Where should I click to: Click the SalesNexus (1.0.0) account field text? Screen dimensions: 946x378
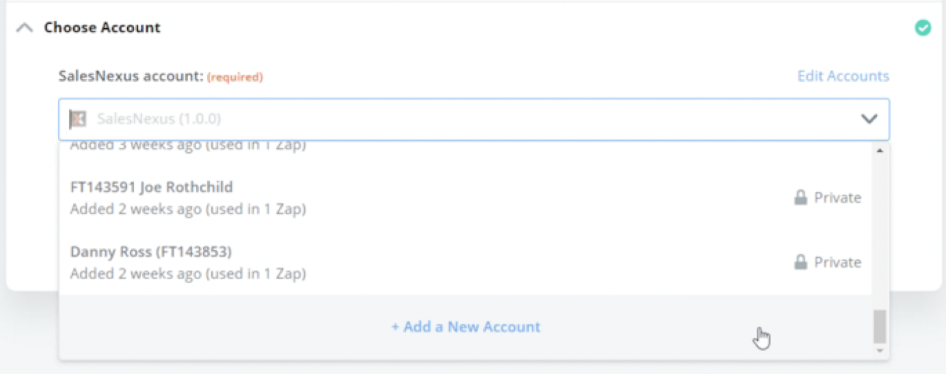click(x=159, y=119)
